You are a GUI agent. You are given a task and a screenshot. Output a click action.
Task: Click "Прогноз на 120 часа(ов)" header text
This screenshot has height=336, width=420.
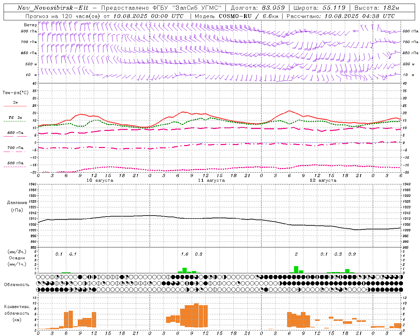click(x=63, y=16)
